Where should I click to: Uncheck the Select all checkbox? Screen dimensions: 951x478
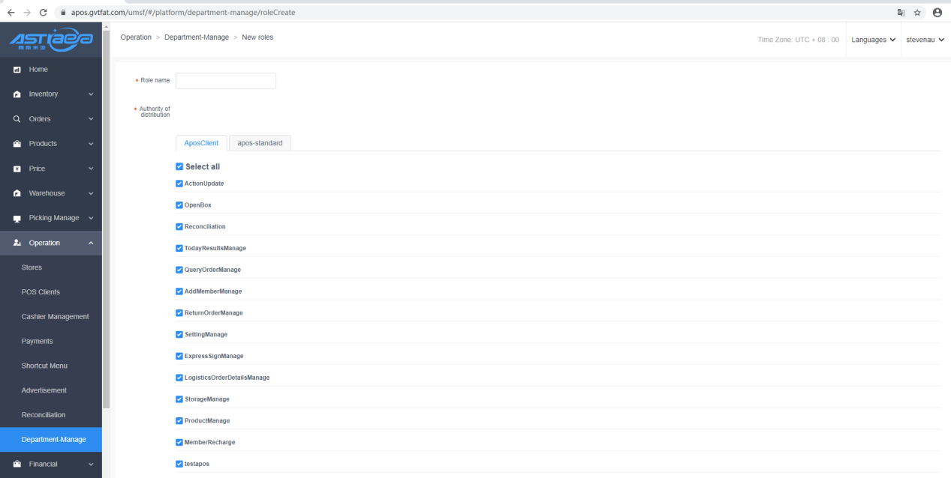tap(179, 167)
